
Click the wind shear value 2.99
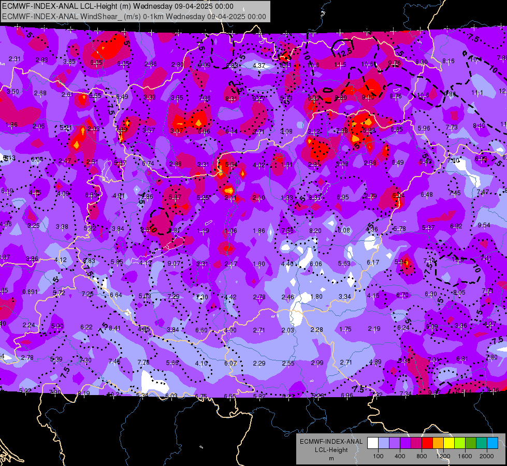[x=317, y=363]
